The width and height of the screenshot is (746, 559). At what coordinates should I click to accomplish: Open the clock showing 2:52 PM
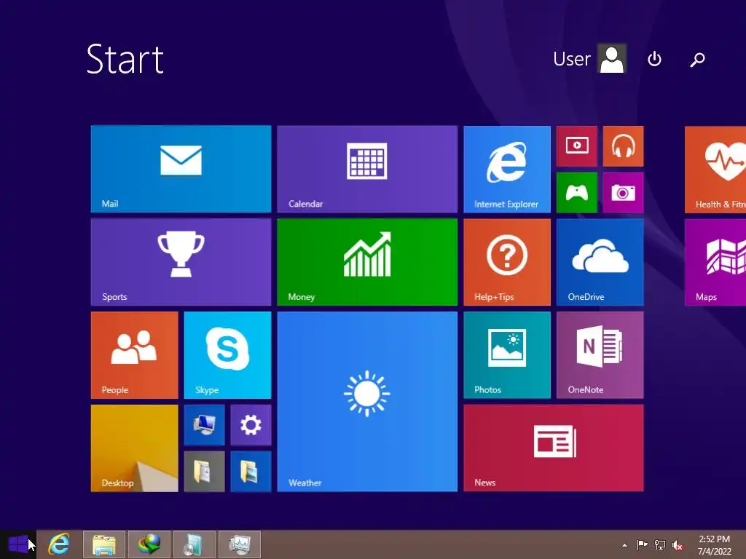click(x=714, y=545)
